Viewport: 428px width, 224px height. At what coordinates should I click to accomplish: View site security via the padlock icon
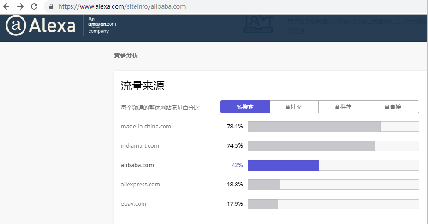[51, 6]
